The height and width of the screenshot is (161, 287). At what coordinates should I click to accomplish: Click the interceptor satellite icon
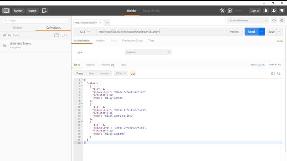[222, 11]
